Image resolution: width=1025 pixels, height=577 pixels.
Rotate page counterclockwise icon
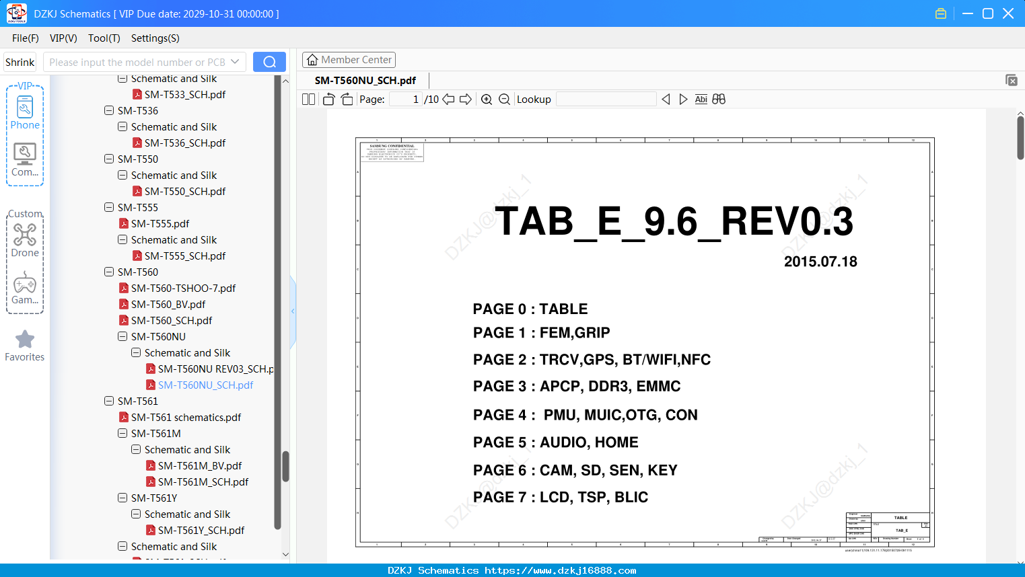(328, 99)
